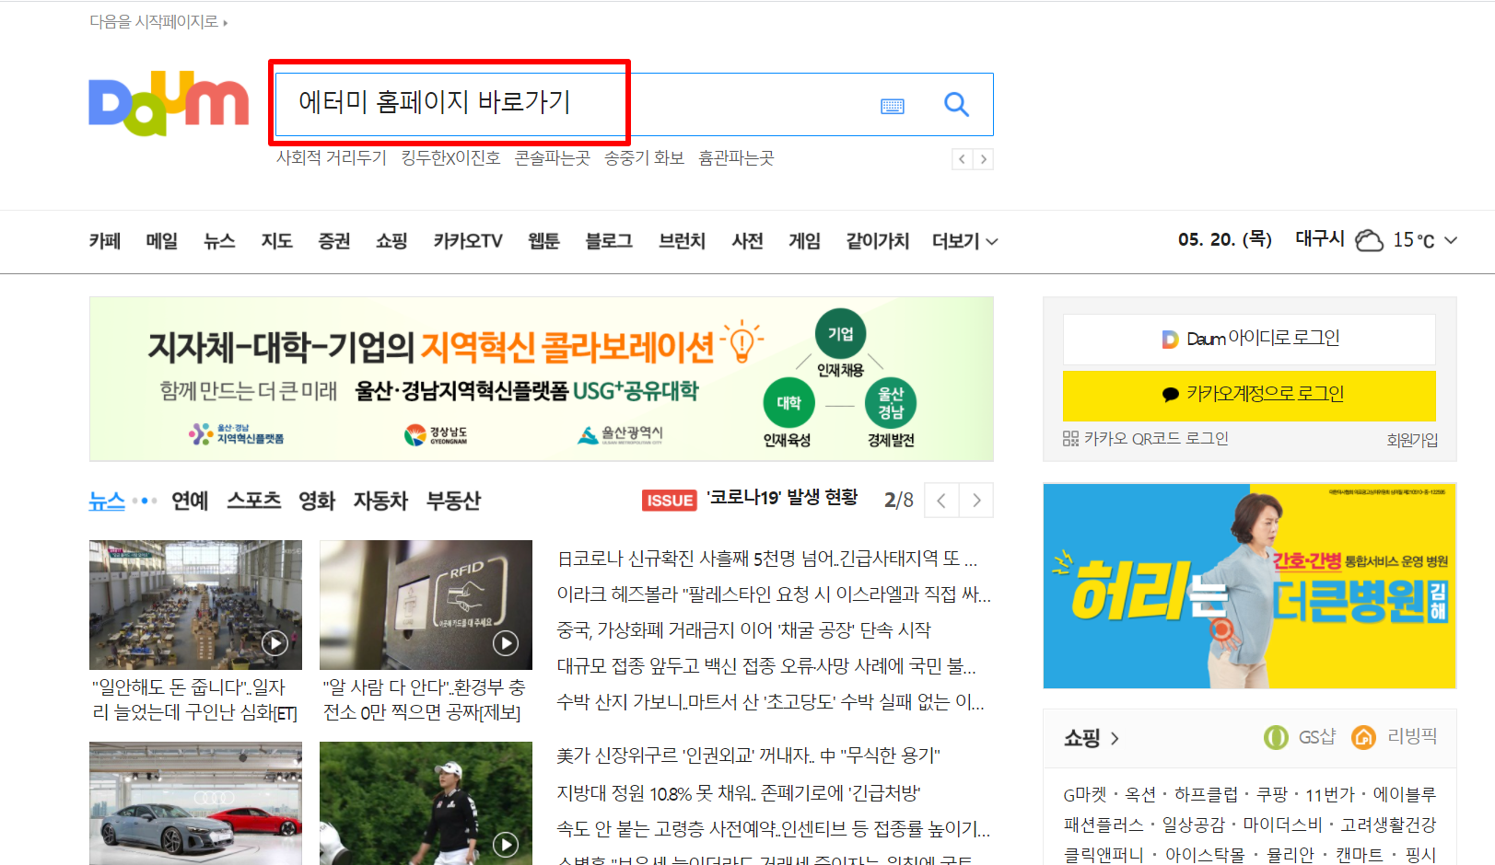The height and width of the screenshot is (865, 1495).
Task: Open the RFID machine video thumbnail
Action: pos(426,605)
